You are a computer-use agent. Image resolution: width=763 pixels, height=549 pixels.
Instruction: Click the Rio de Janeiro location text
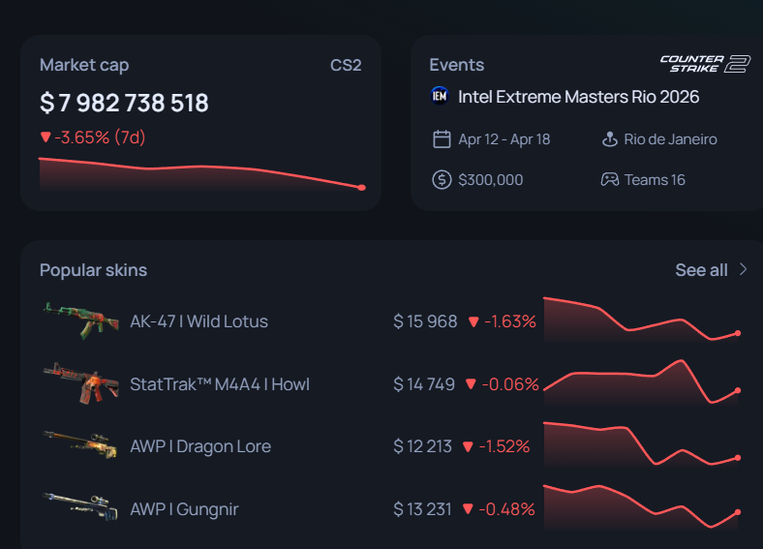(671, 139)
